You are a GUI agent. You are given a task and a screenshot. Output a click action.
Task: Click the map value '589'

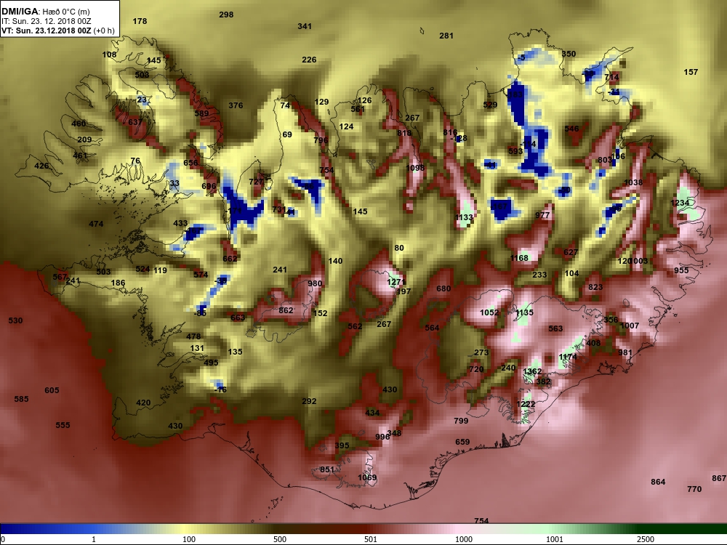(201, 113)
